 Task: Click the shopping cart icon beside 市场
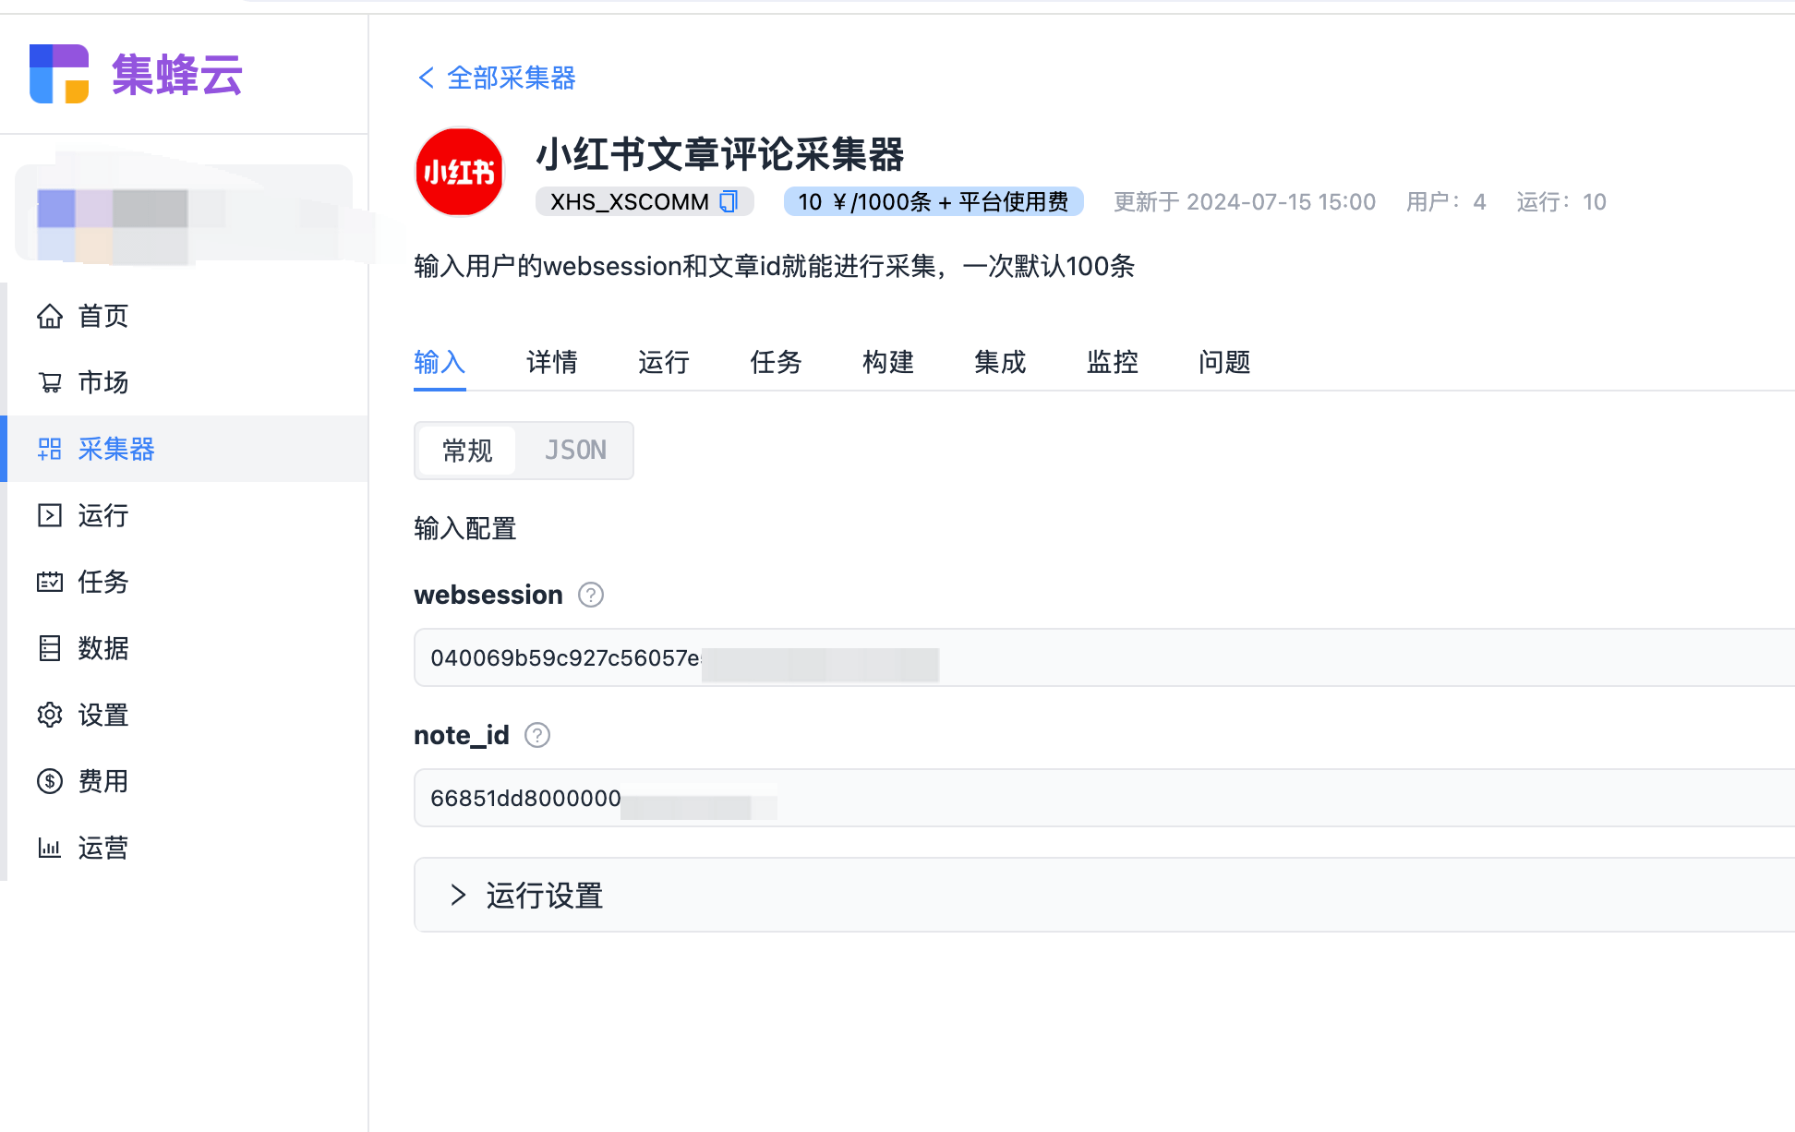coord(50,382)
